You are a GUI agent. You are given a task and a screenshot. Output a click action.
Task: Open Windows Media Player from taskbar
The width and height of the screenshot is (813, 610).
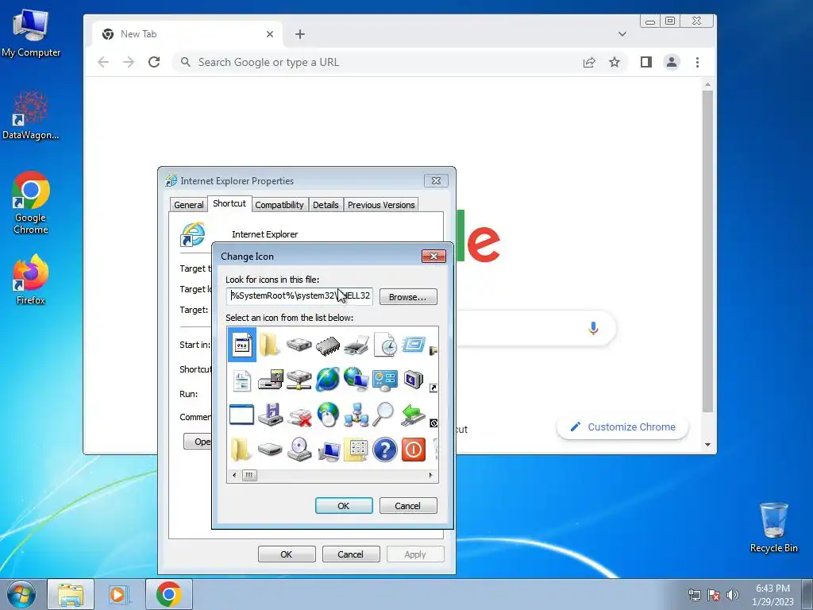tap(118, 595)
